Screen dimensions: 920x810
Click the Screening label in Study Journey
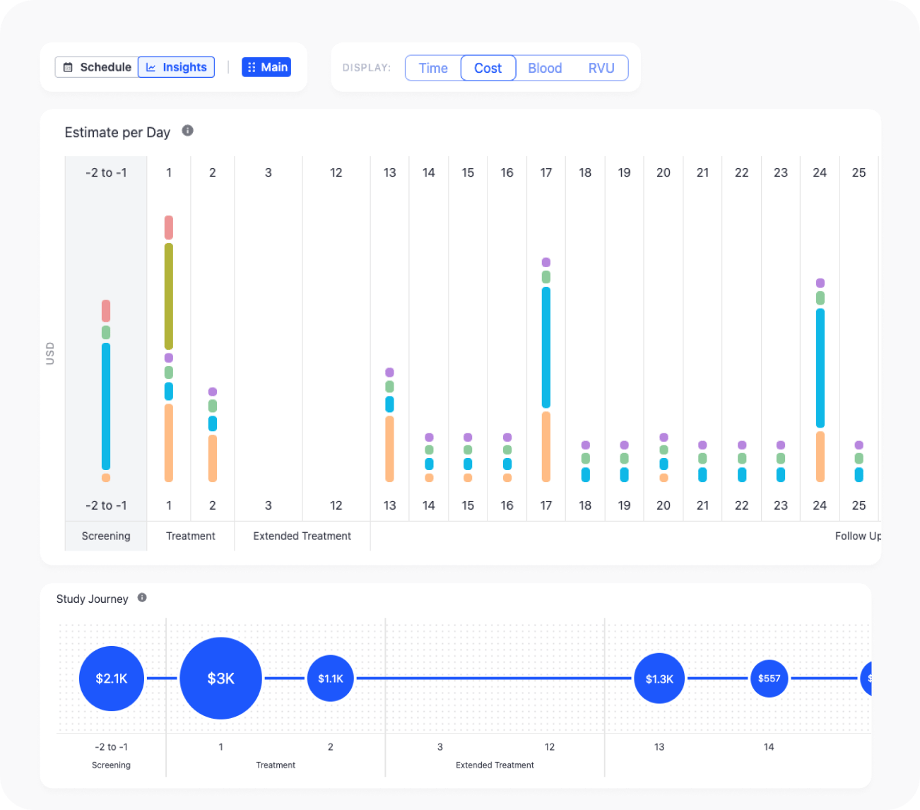click(111, 765)
